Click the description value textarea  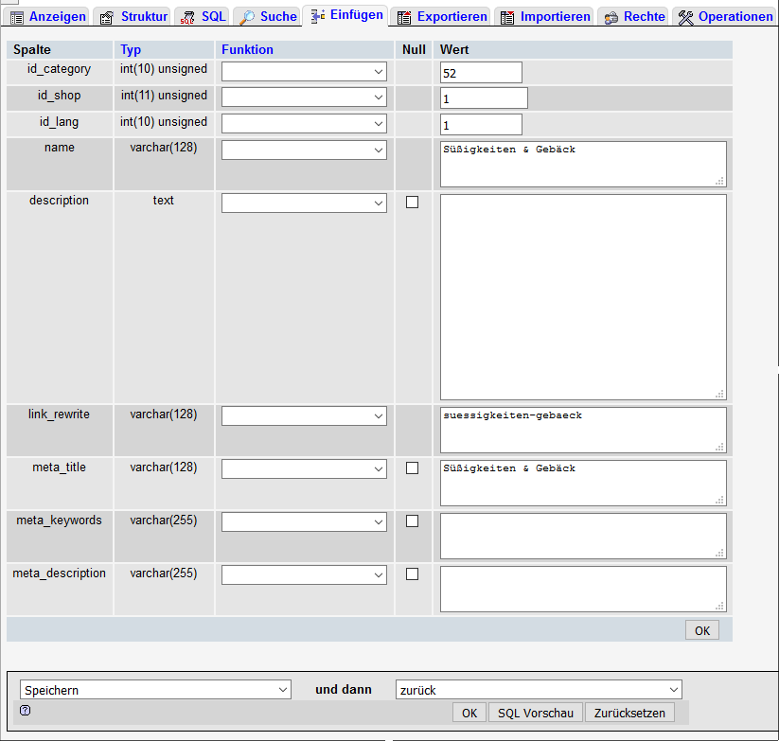[x=583, y=297]
